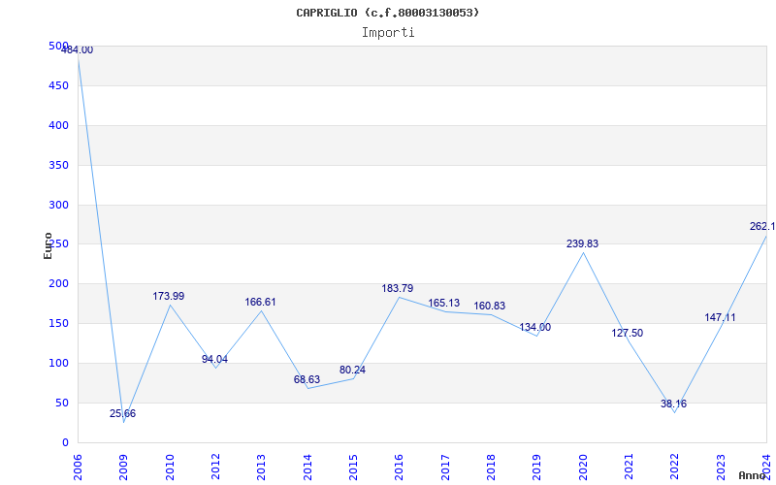
Task: Select the 166.61 data label
Action: (x=260, y=302)
